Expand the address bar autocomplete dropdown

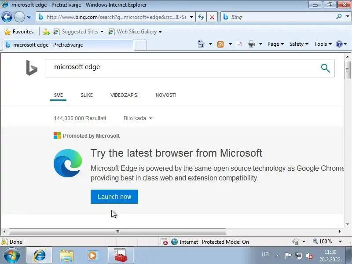pyautogui.click(x=191, y=17)
